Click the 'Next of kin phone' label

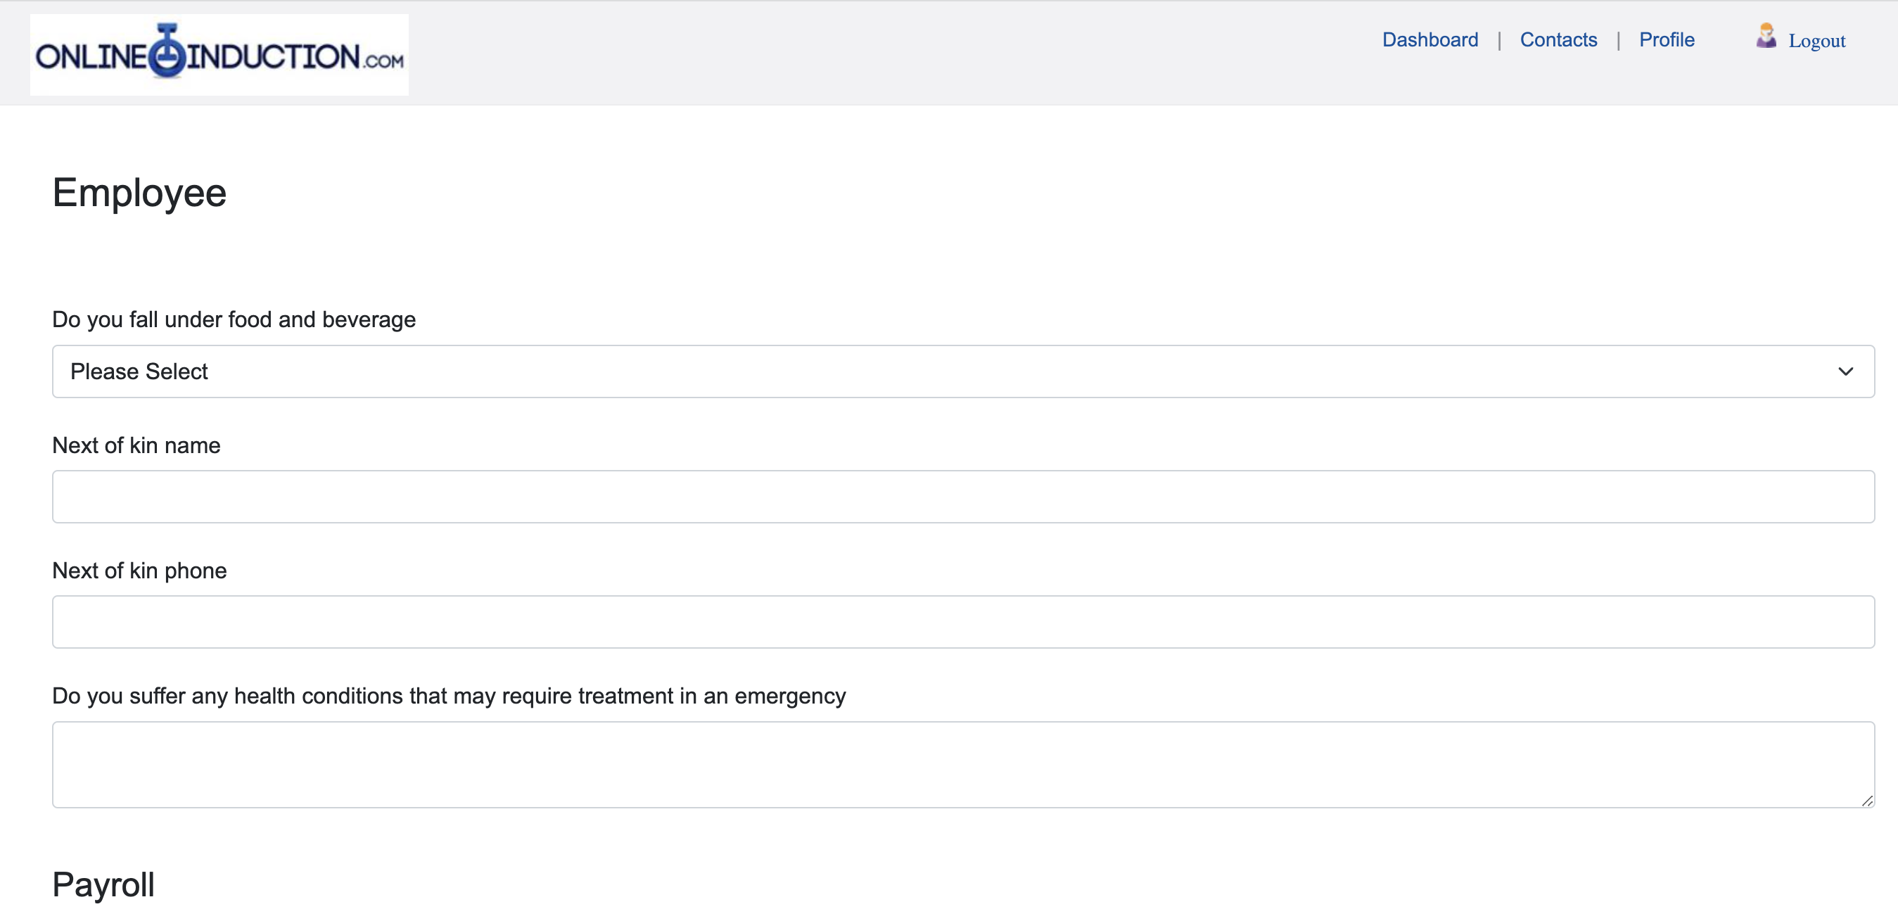click(139, 570)
